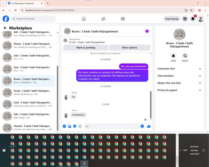Click Bruno listing thumbnail in details panel
The image size is (209, 167).
(179, 34)
